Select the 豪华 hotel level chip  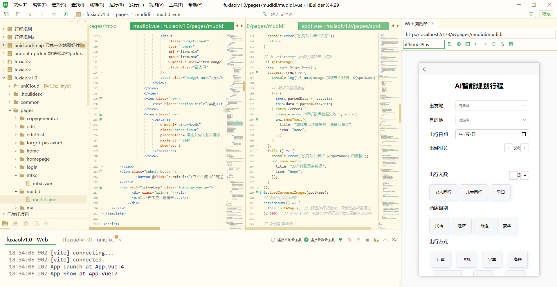click(x=507, y=226)
